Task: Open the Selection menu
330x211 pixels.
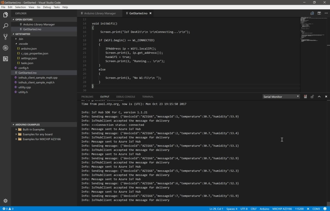Action: click(20, 7)
